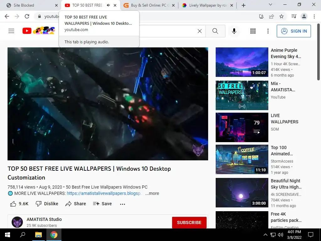
Task: Click the Dislike button
Action: point(47,204)
